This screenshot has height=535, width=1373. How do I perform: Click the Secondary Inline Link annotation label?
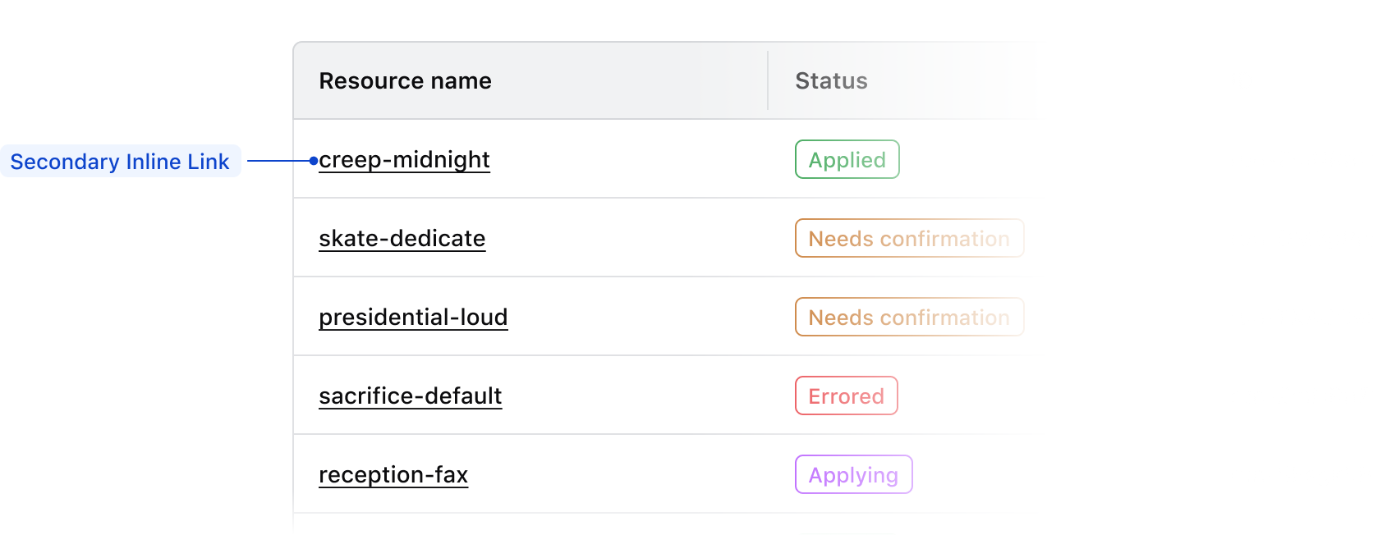(120, 161)
